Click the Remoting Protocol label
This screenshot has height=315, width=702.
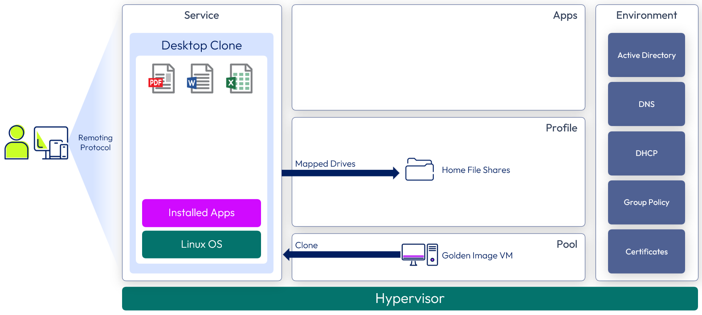click(x=95, y=143)
